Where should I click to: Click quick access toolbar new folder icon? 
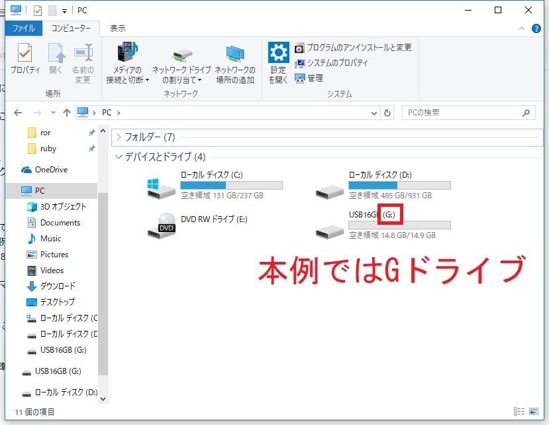tap(52, 11)
